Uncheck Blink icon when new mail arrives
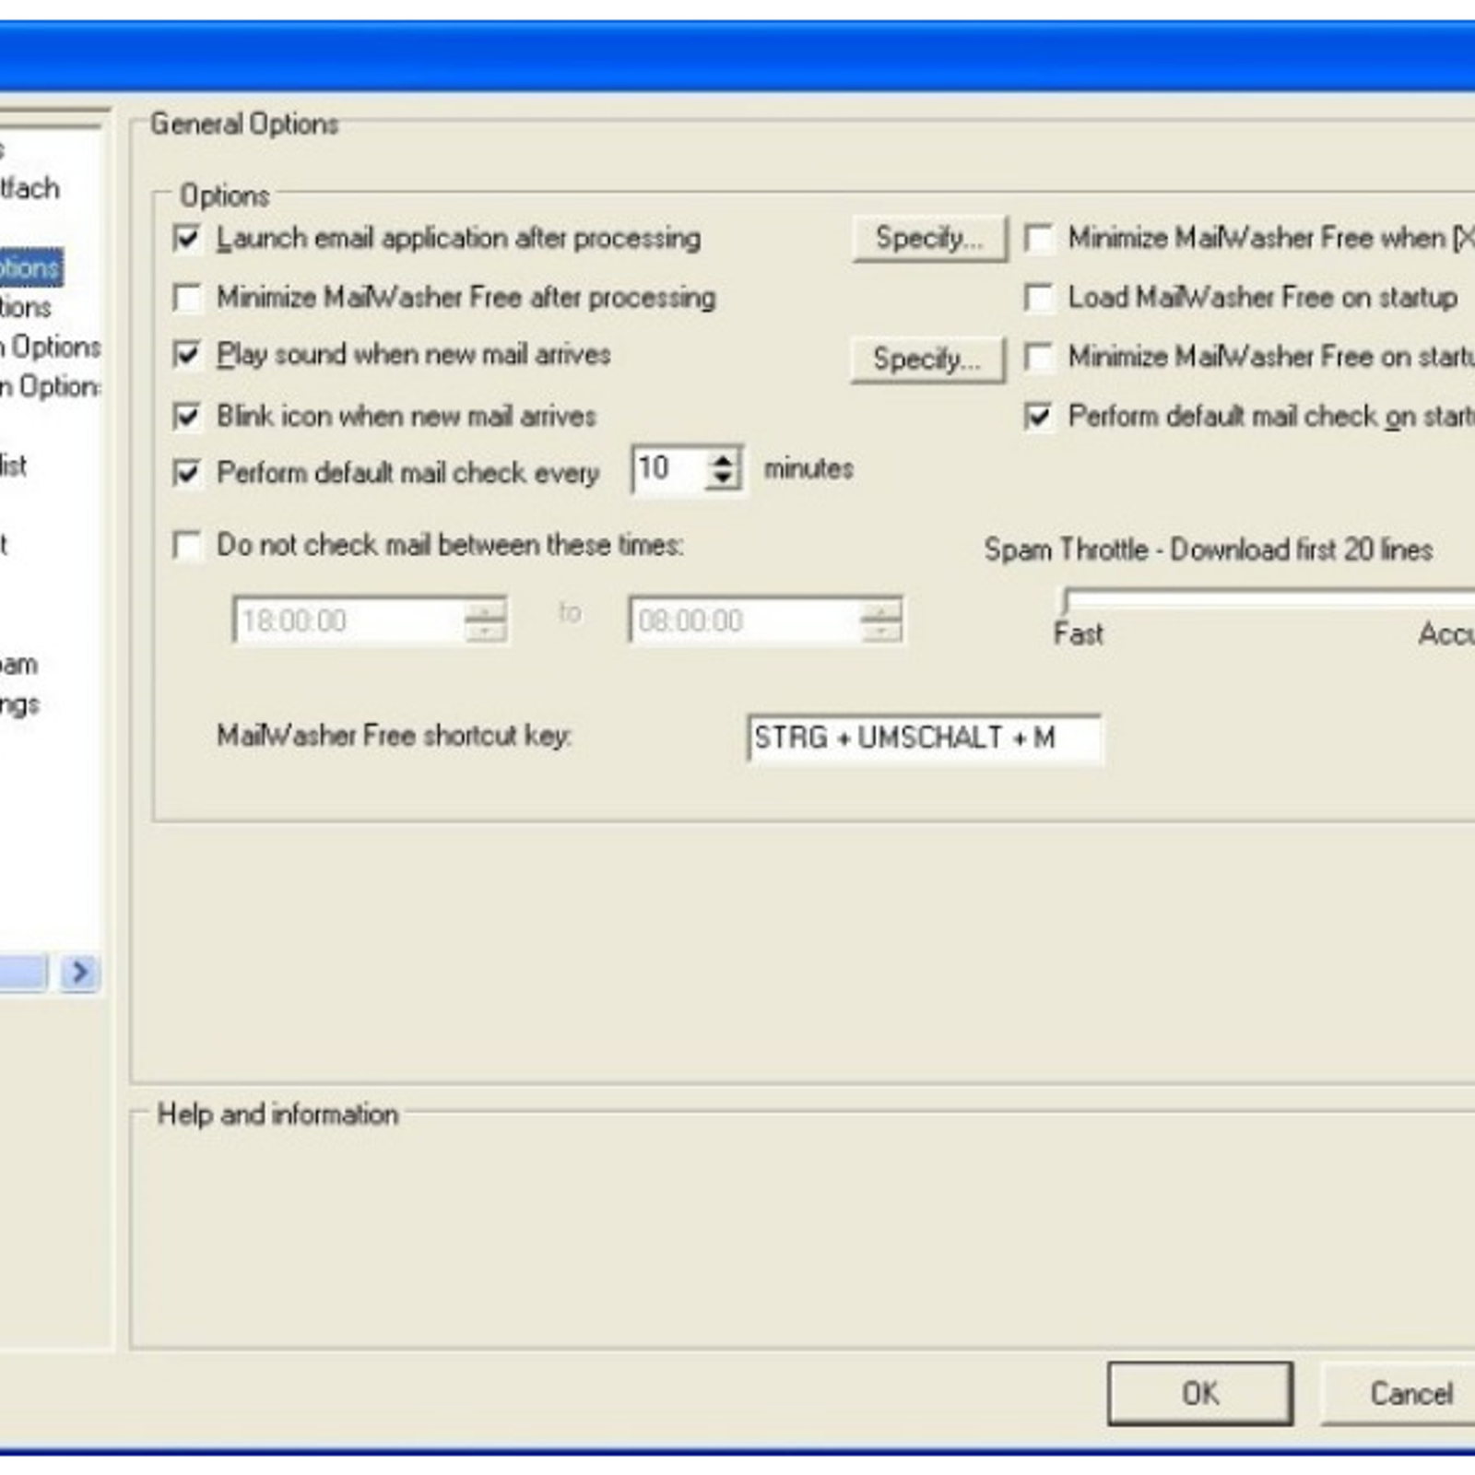This screenshot has width=1475, height=1475. coord(187,417)
